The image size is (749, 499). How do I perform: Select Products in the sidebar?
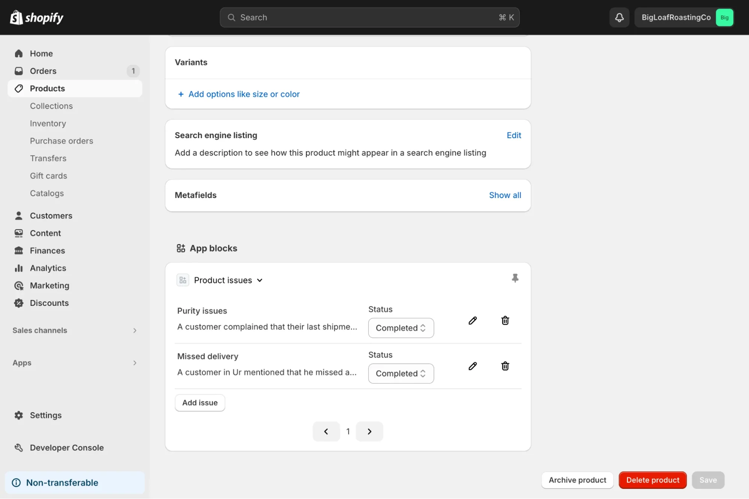point(46,88)
